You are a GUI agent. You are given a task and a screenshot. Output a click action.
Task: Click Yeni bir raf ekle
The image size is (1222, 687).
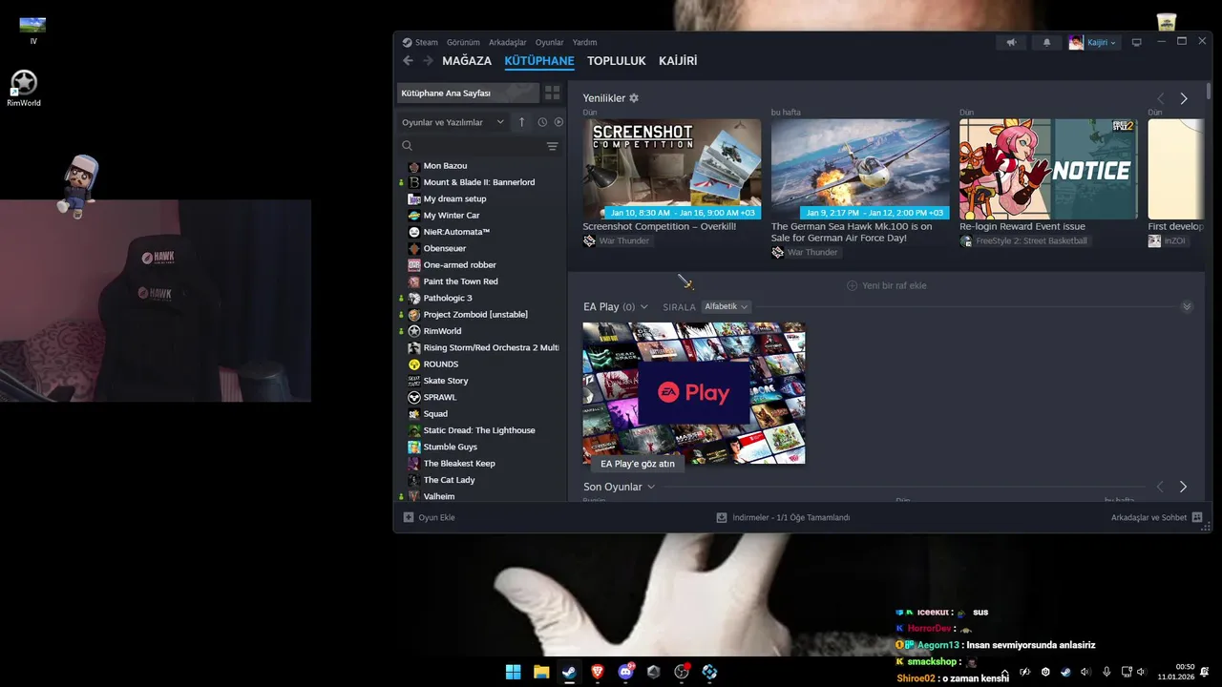point(886,285)
